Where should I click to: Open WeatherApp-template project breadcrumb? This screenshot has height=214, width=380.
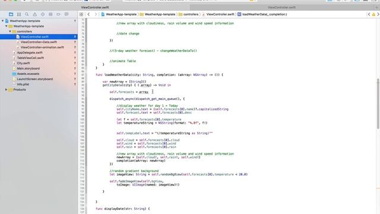tap(119, 14)
